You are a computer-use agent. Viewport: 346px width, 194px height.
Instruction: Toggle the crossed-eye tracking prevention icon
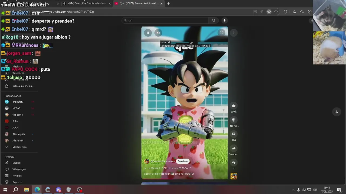(x=269, y=12)
